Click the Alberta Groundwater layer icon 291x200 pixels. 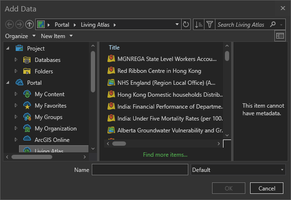(111, 130)
